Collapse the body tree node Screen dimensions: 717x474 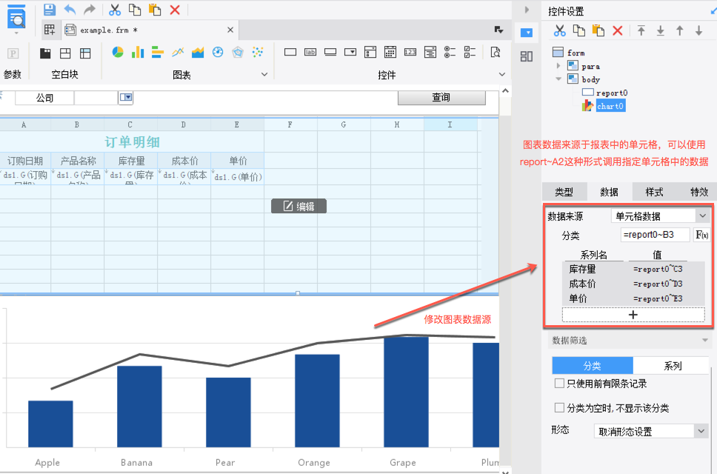click(x=558, y=79)
